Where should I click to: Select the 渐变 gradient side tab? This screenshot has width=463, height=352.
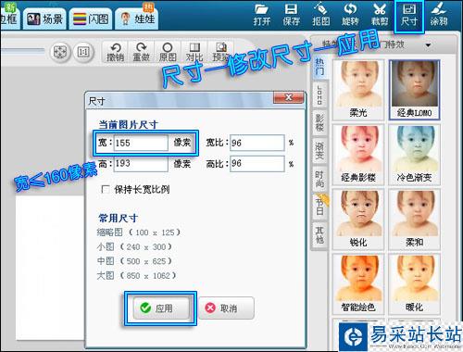(319, 151)
